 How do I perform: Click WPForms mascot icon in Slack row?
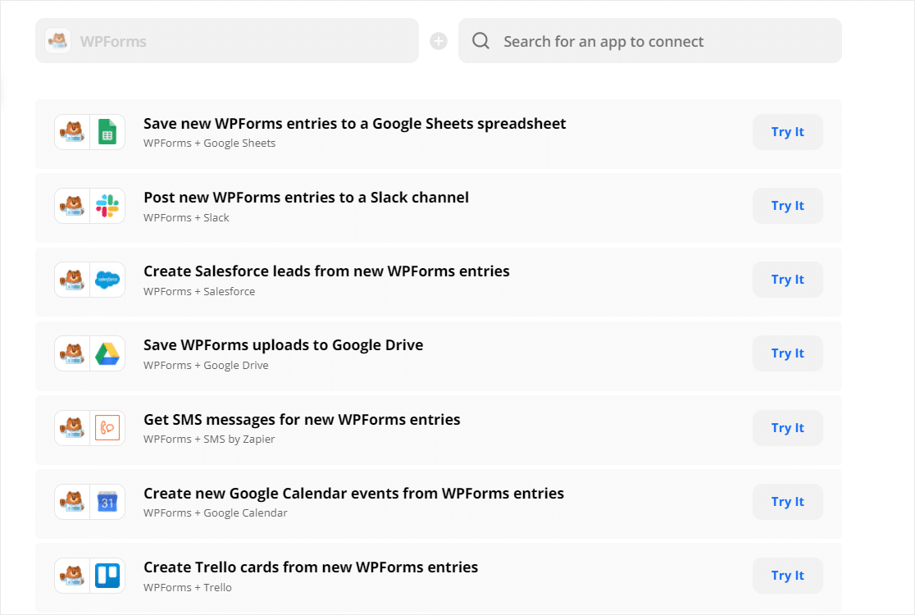click(x=72, y=206)
